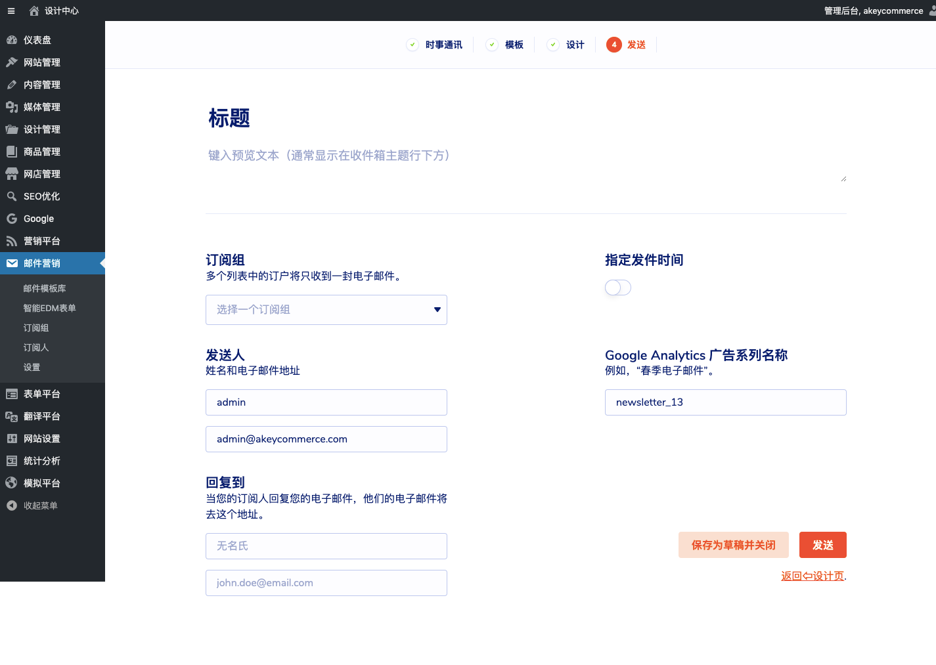The width and height of the screenshot is (936, 665).
Task: Click the 网站设置 settings icon
Action: click(x=12, y=439)
